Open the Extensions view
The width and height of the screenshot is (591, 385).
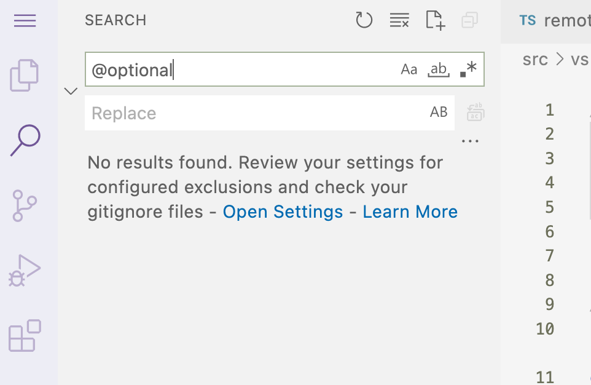pyautogui.click(x=25, y=336)
